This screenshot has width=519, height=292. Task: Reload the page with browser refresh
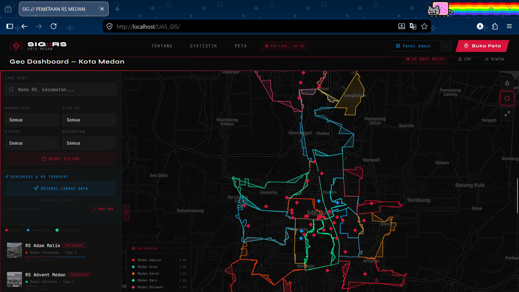tap(54, 26)
